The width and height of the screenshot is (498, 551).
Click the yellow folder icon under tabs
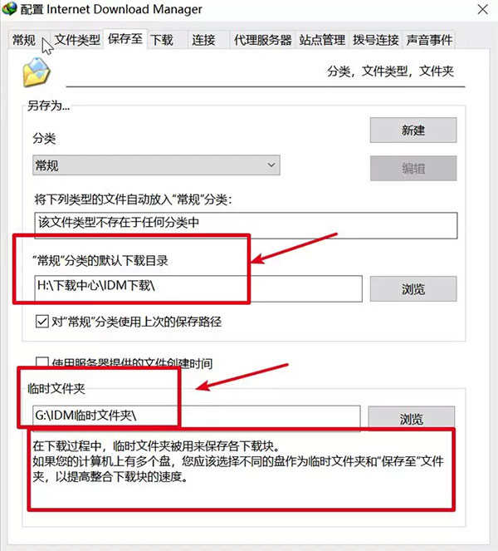[37, 72]
